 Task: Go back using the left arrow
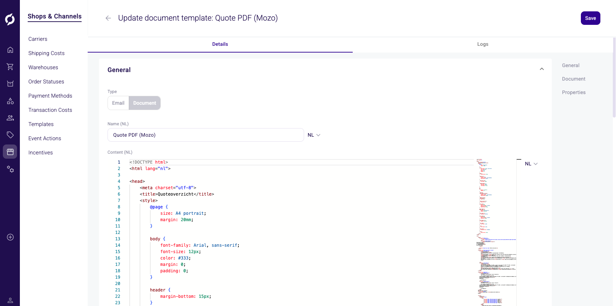[x=108, y=18]
